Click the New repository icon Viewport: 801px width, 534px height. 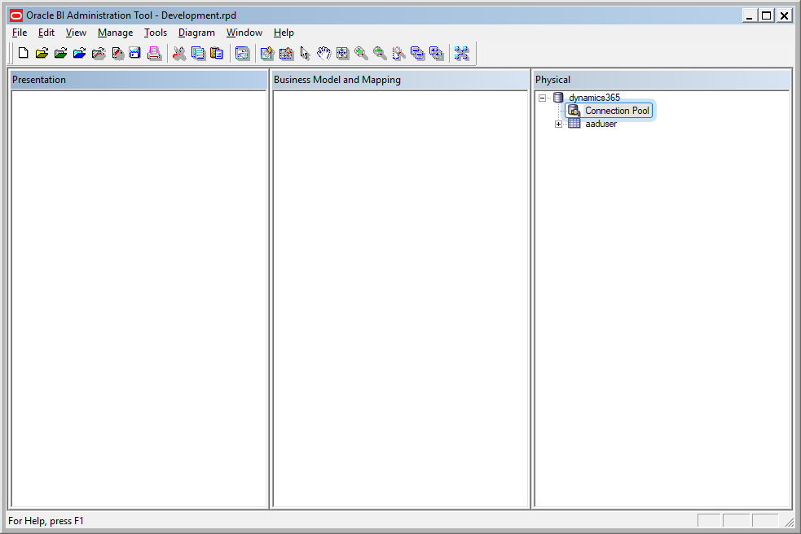coord(23,54)
